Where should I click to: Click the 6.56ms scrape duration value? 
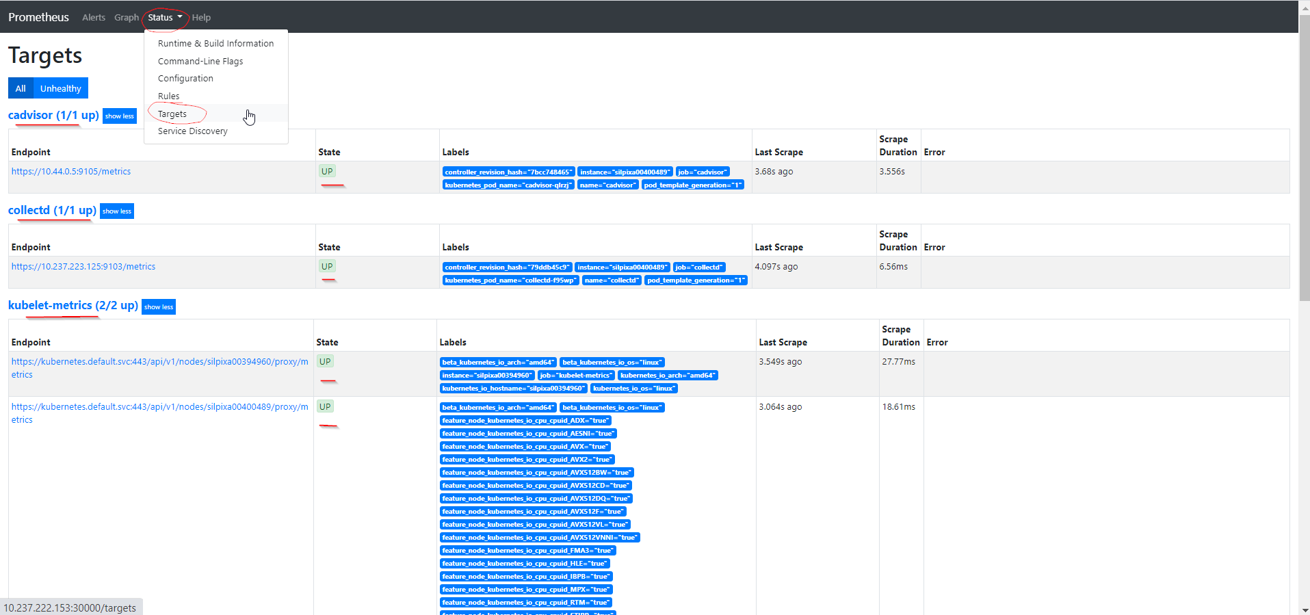(x=893, y=266)
